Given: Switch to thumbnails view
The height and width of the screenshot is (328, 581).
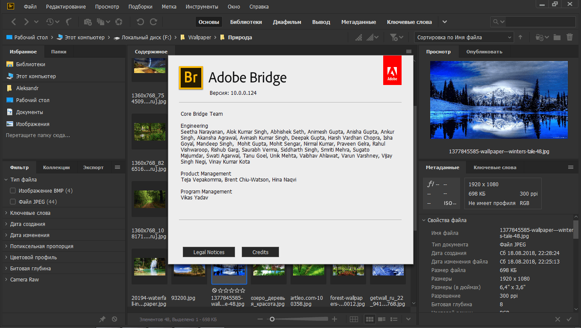Looking at the screenshot, I should pyautogui.click(x=370, y=319).
